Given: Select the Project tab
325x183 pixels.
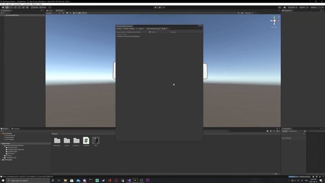Looking at the screenshot, I should [5, 129].
